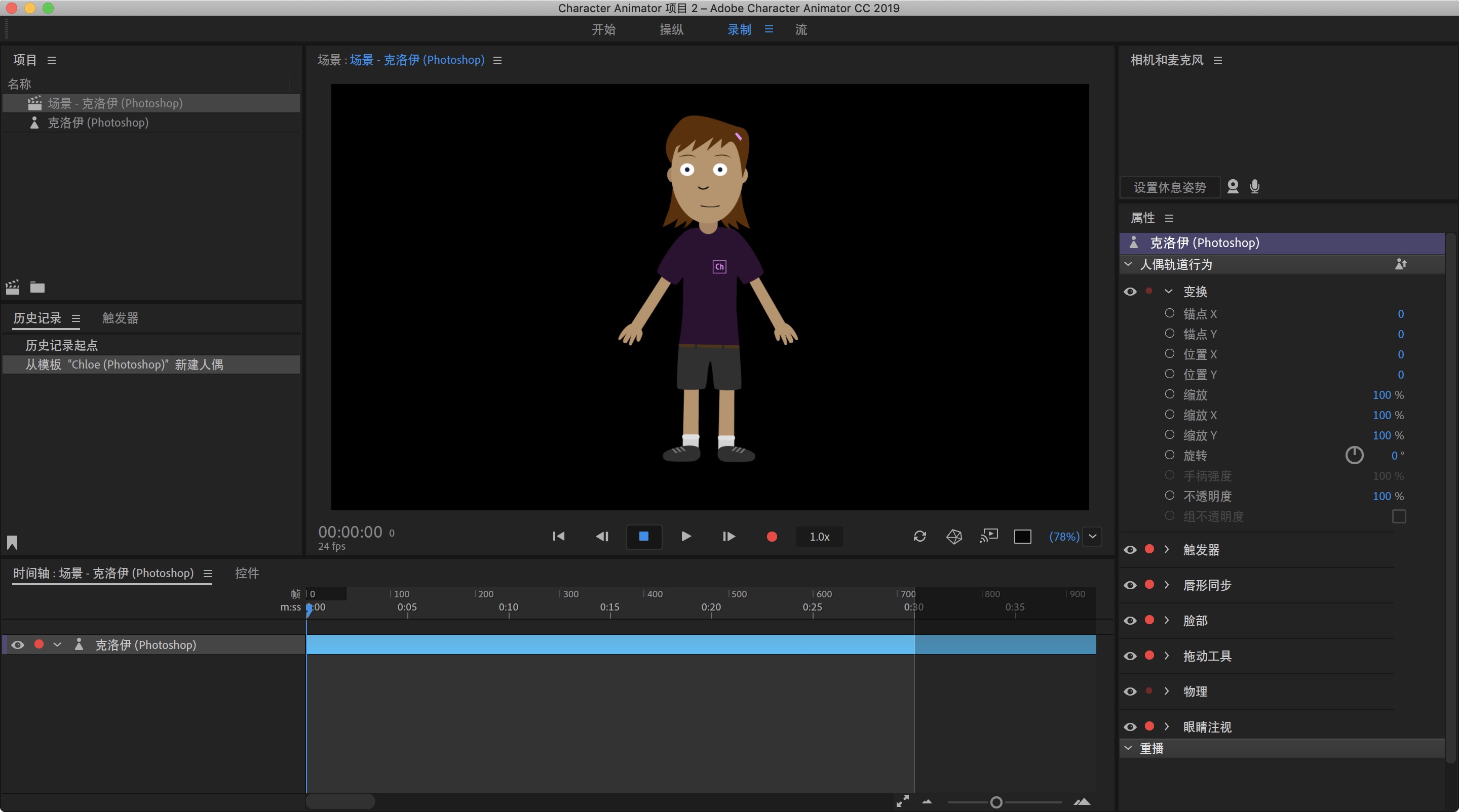Open the Triggers panel tab
The image size is (1459, 812).
coord(120,318)
